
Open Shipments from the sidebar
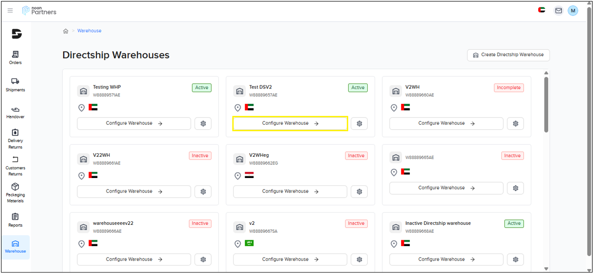click(15, 85)
